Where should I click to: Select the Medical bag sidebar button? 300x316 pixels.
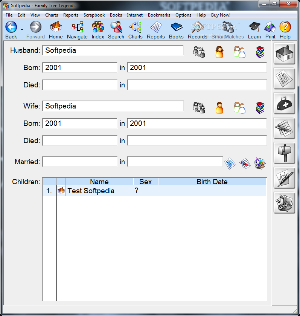pyautogui.click(x=284, y=104)
